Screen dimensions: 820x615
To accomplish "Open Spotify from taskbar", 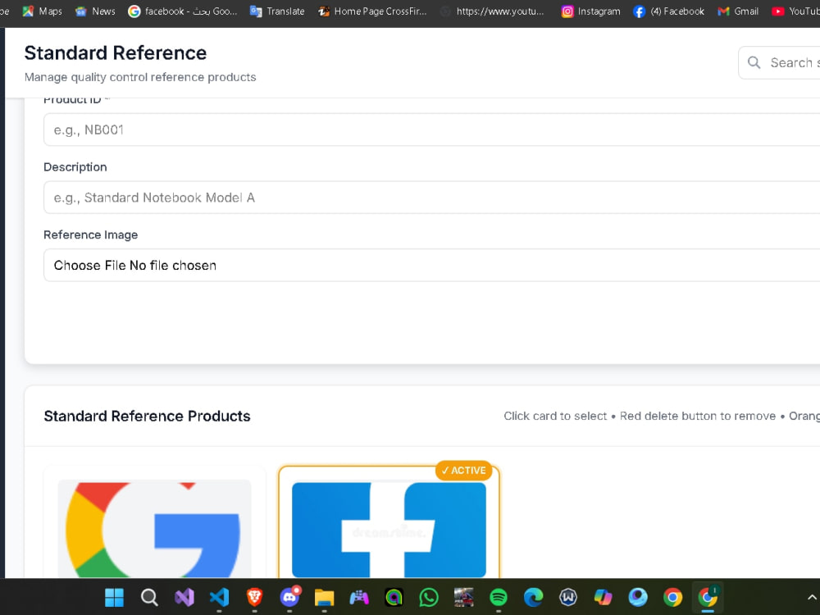I will [x=499, y=597].
